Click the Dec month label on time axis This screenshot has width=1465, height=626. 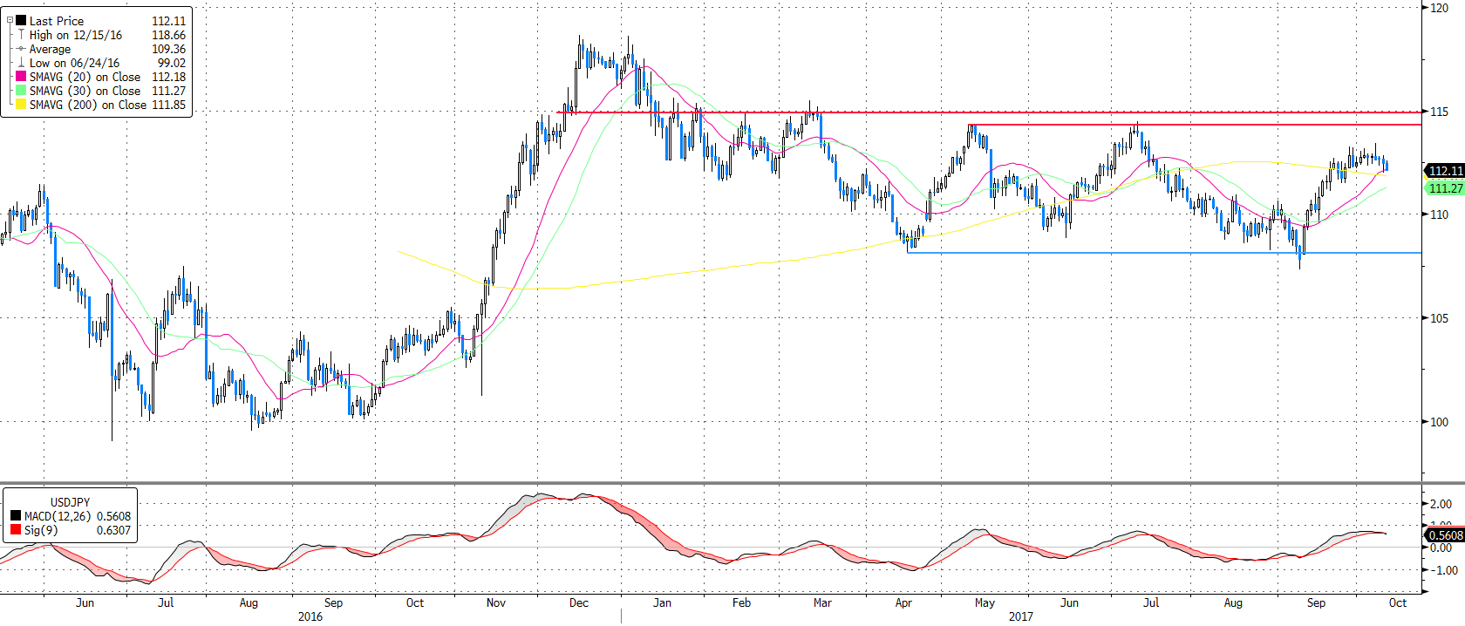pos(579,602)
